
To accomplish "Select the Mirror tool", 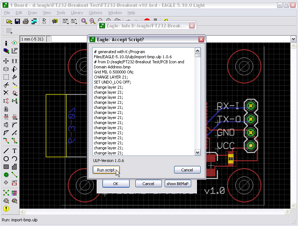I will point(6,68).
